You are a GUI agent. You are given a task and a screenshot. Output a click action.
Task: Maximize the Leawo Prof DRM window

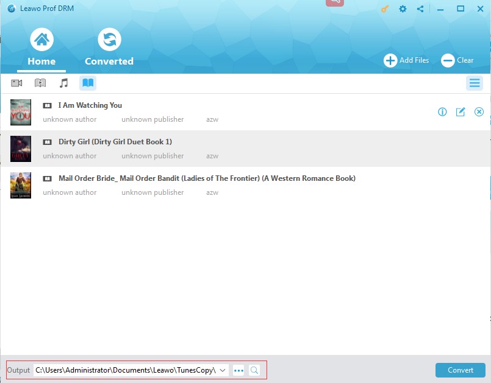(461, 9)
